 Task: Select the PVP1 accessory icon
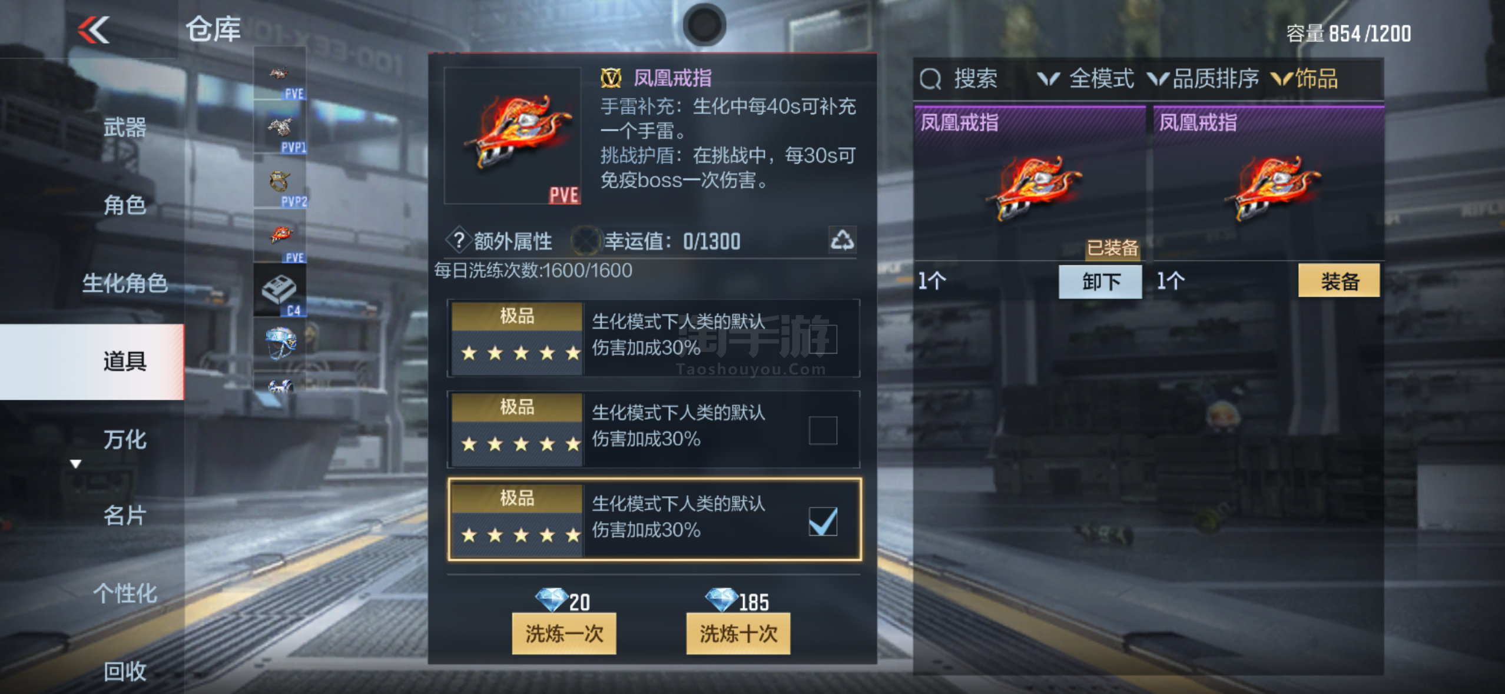[280, 127]
